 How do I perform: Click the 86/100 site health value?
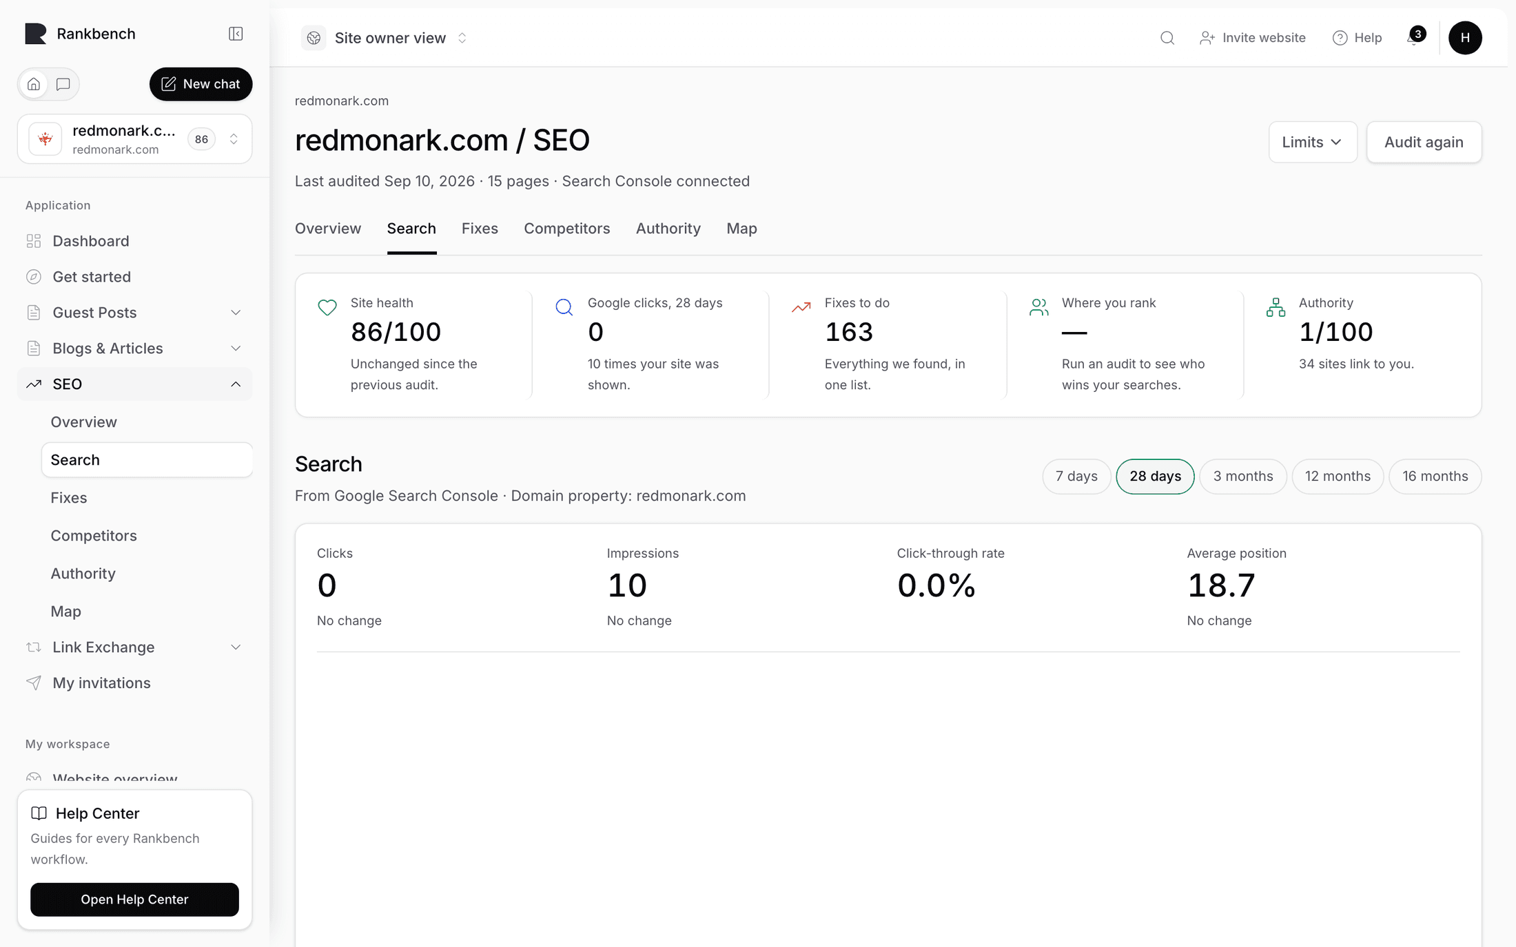tap(396, 333)
